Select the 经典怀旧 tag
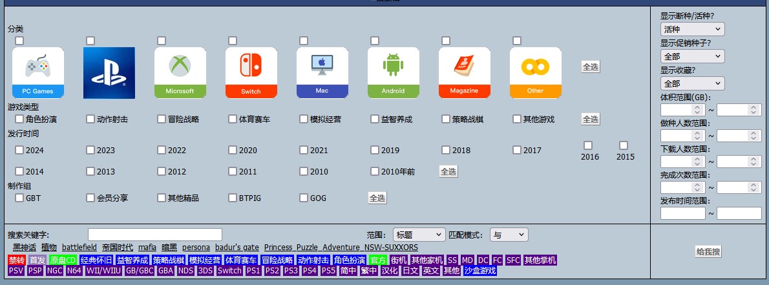The height and width of the screenshot is (285, 769). (97, 260)
